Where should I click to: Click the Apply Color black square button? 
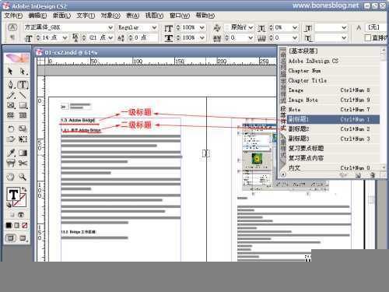(x=9, y=225)
